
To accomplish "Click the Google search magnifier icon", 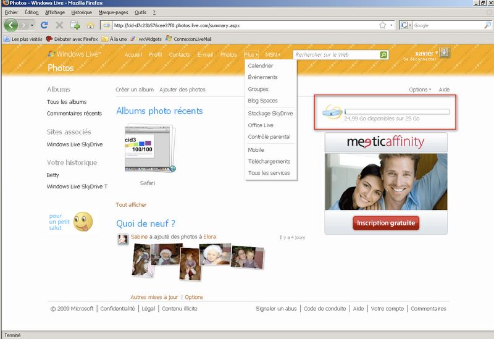I will pyautogui.click(x=487, y=25).
